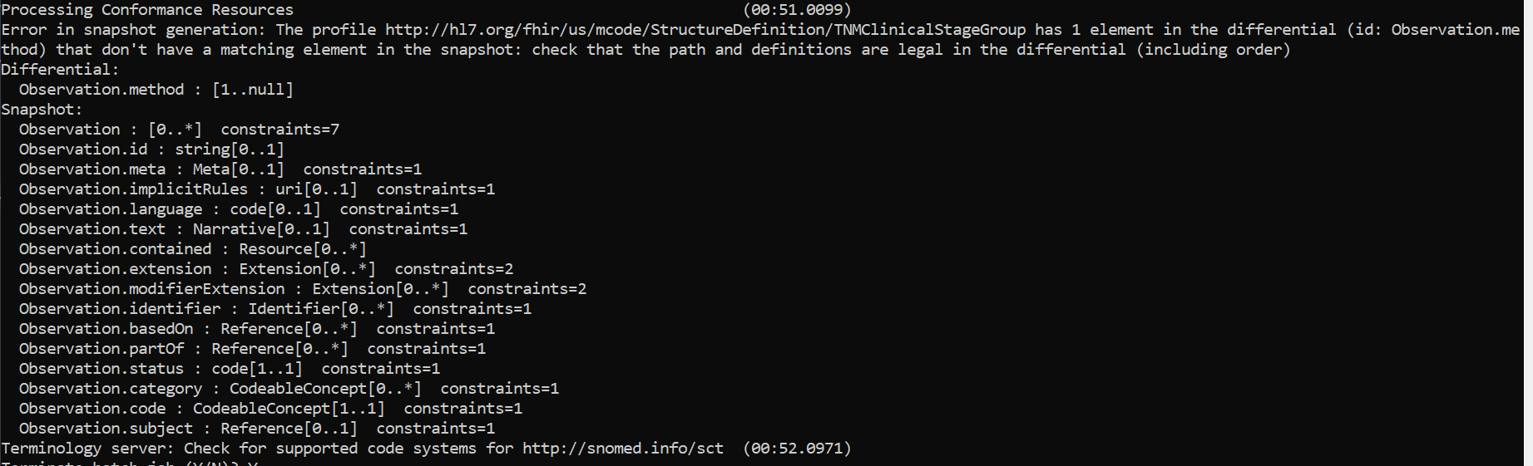Click the Observation.modifierExtension line
This screenshot has width=1533, height=466.
click(303, 289)
